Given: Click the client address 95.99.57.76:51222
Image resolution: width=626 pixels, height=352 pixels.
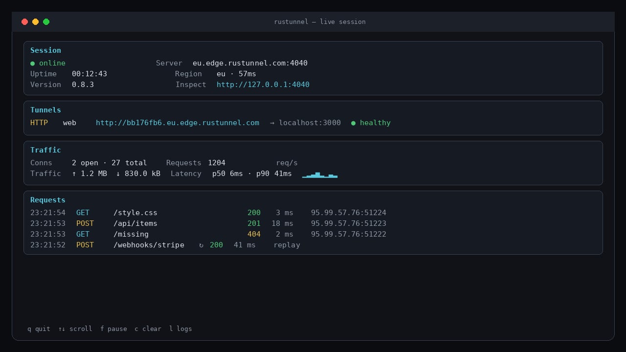Looking at the screenshot, I should click(349, 234).
